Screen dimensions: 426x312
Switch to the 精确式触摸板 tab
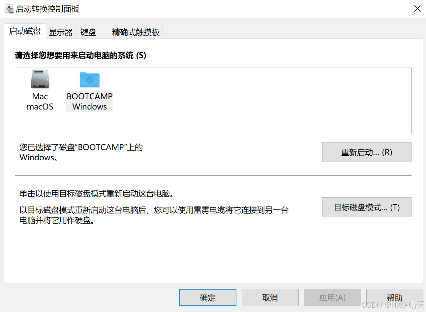pyautogui.click(x=136, y=32)
